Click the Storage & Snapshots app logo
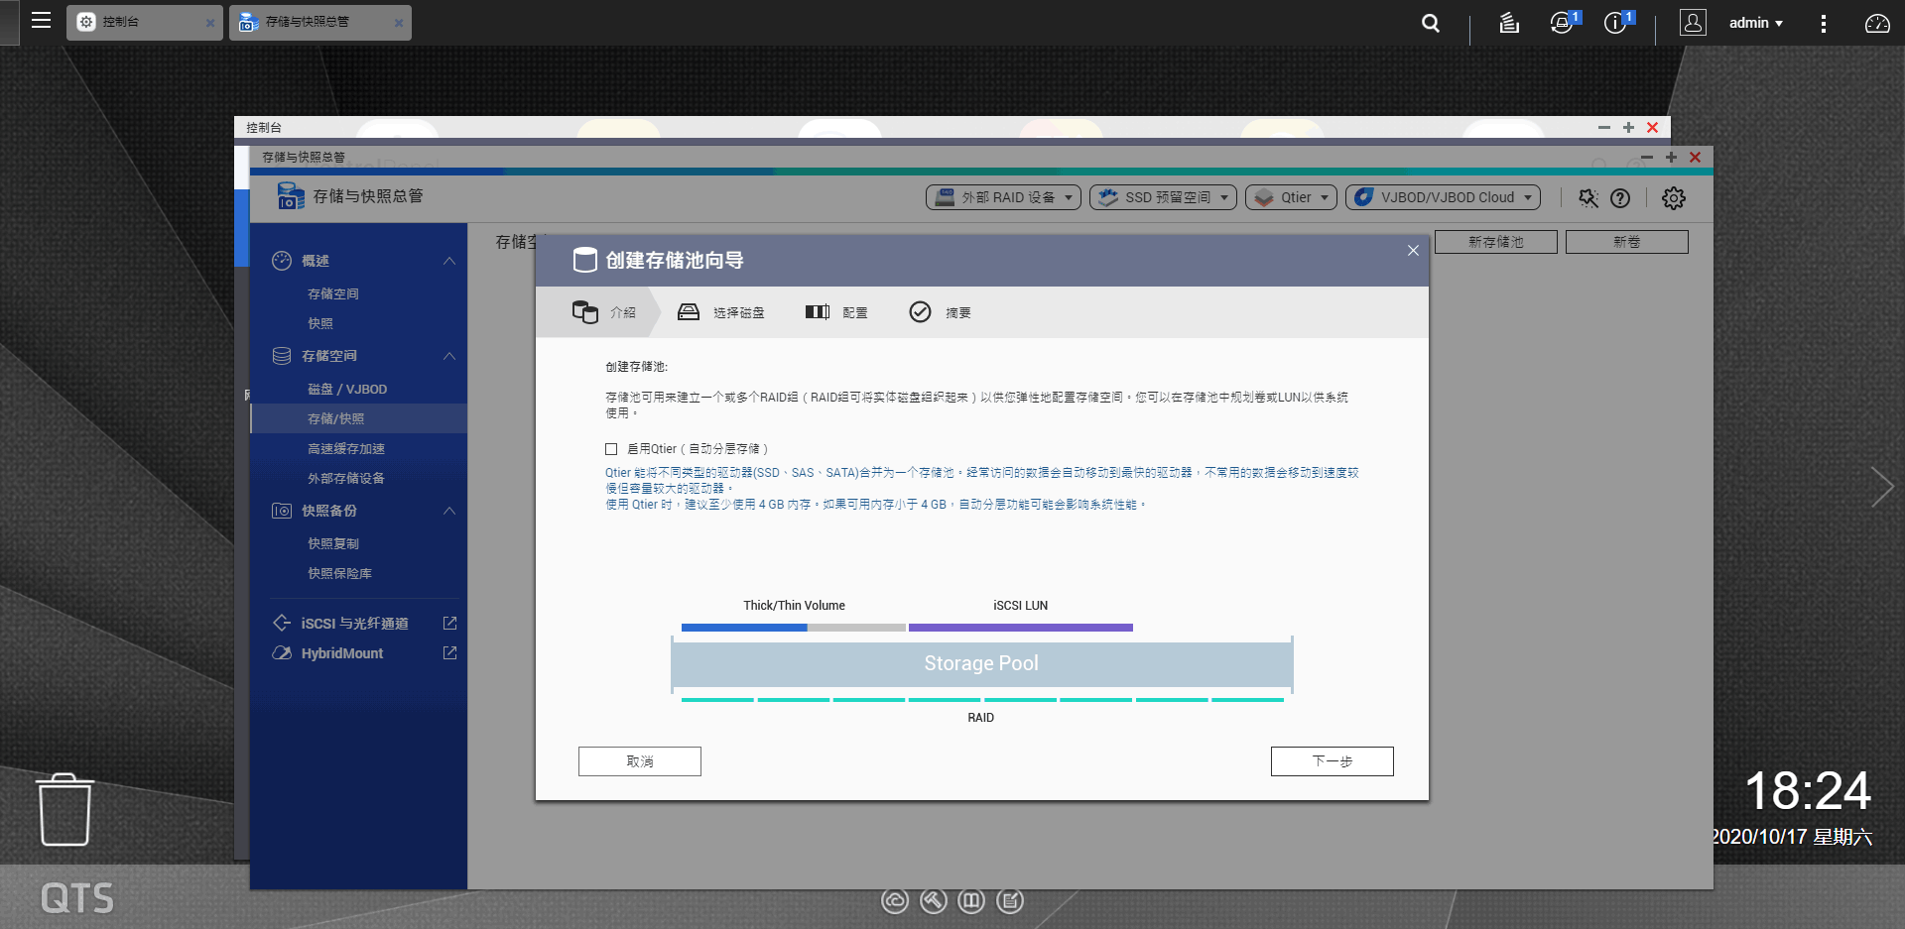 point(291,195)
